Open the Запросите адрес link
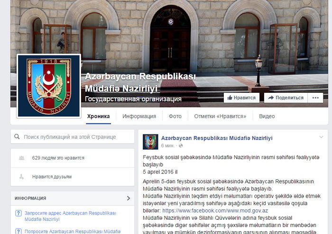332x234 pixels. pyautogui.click(x=70, y=216)
